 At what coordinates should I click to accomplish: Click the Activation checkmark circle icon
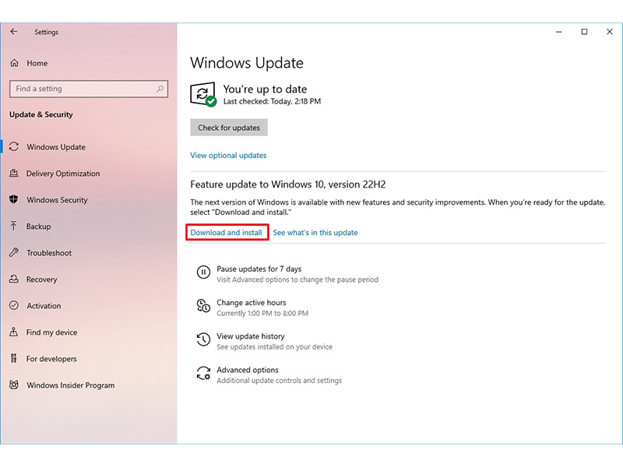pos(14,305)
